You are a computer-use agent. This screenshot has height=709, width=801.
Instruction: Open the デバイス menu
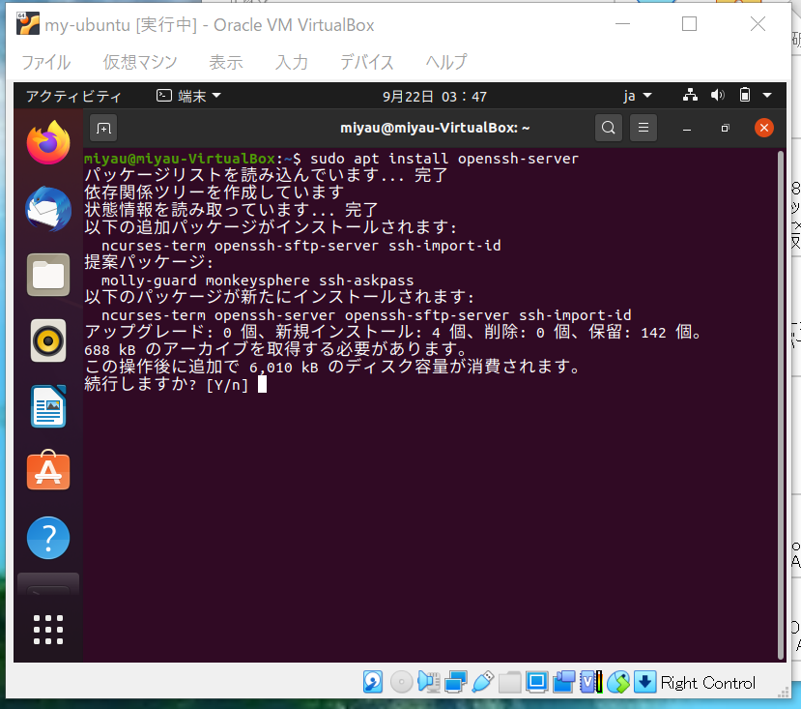[x=367, y=62]
